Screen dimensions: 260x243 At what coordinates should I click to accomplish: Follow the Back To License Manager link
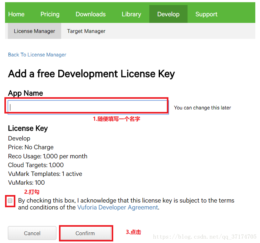pyautogui.click(x=37, y=55)
